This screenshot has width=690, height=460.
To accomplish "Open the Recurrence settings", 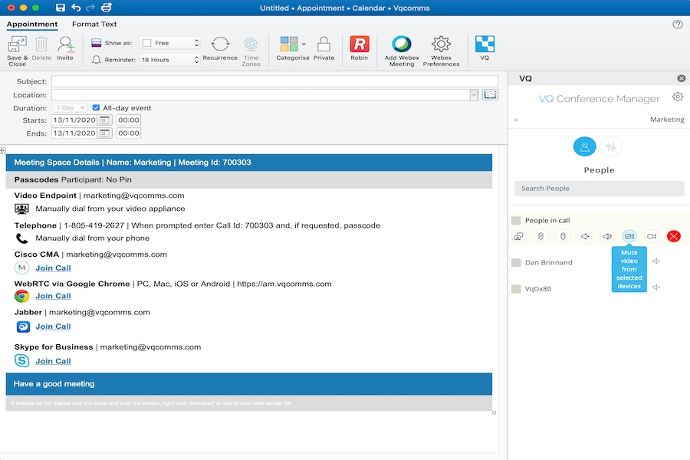I will (x=220, y=48).
